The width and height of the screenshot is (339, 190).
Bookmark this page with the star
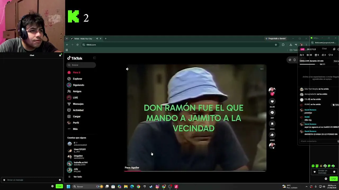(x=276, y=45)
